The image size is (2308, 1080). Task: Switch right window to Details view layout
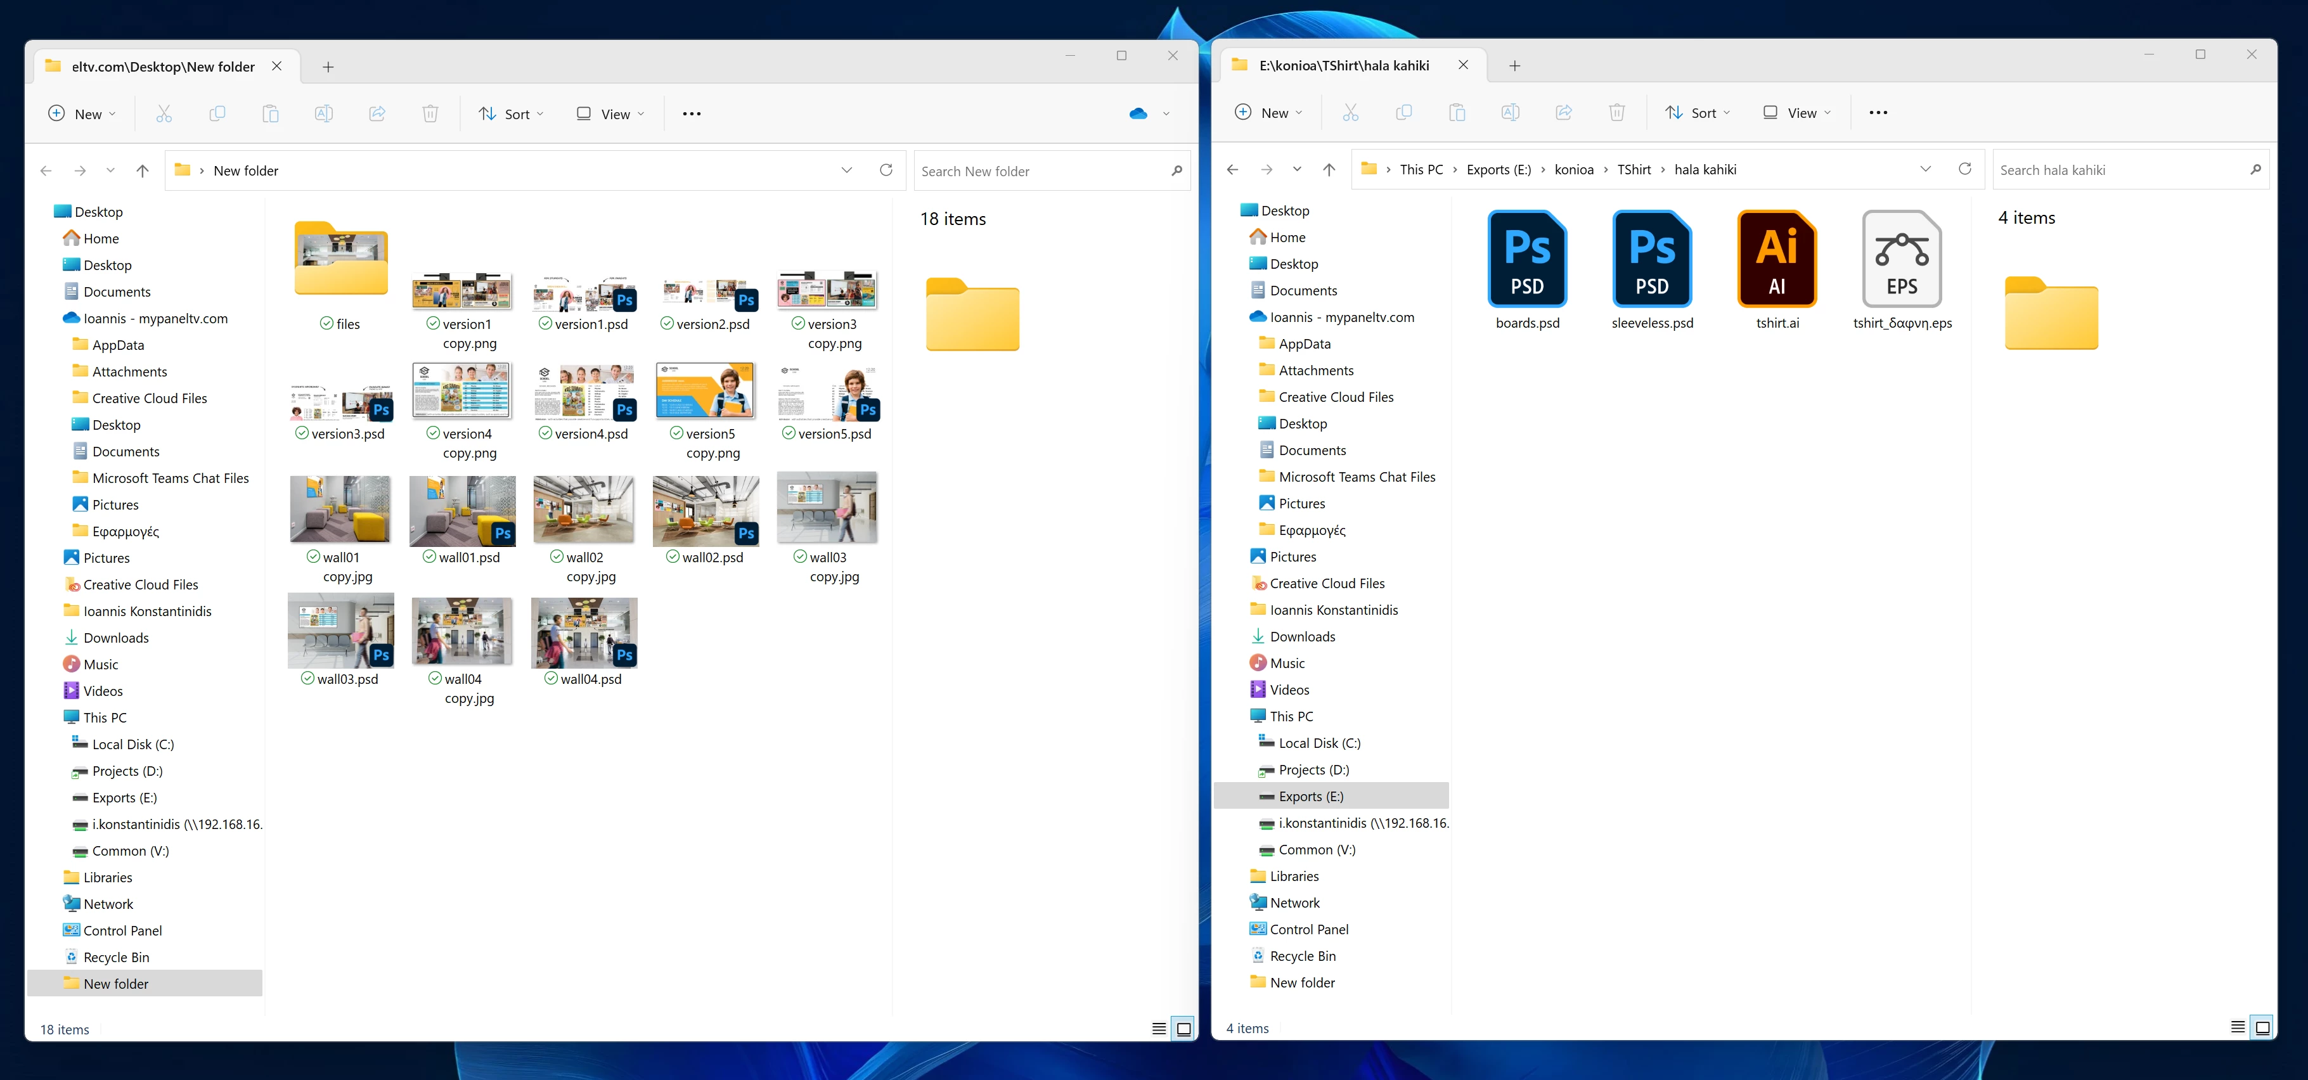[x=2237, y=1027]
